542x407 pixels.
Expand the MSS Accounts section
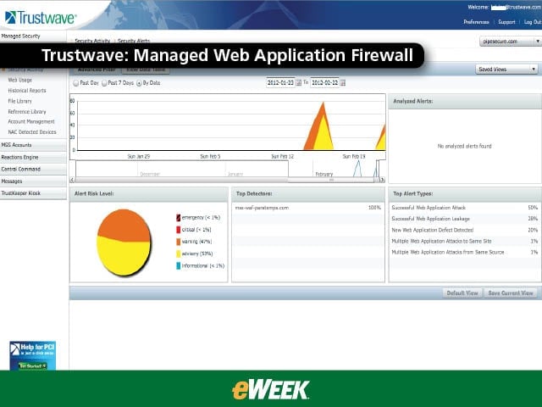tap(33, 145)
